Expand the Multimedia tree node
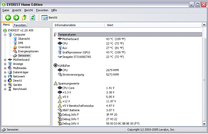208x134 pixels. (x=5, y=68)
